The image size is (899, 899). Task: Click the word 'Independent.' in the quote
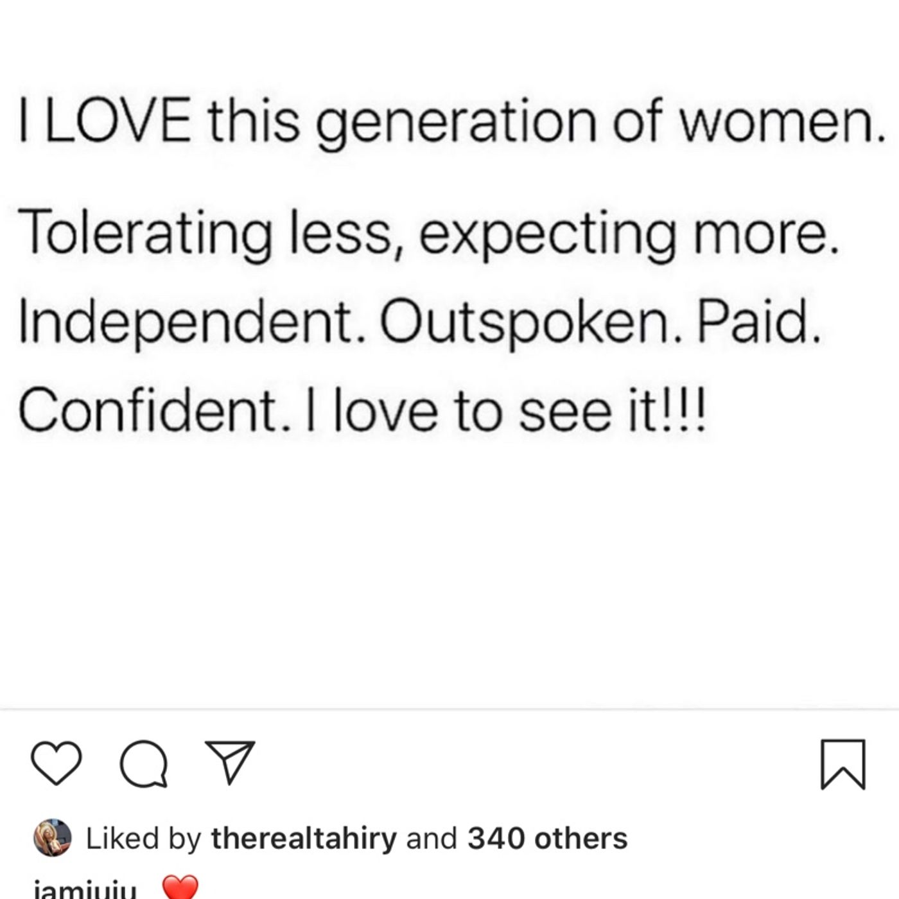(x=194, y=323)
